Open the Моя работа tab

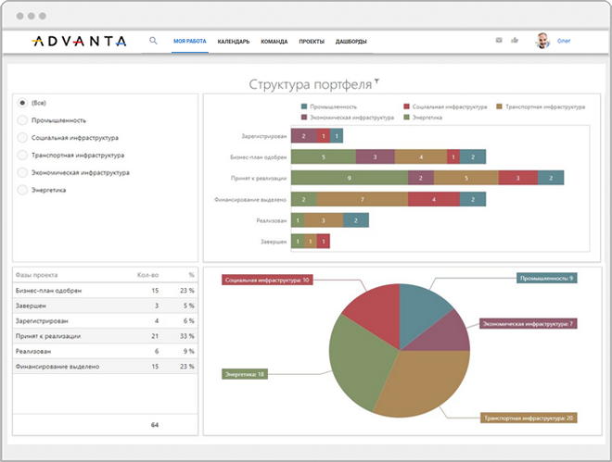coord(189,42)
